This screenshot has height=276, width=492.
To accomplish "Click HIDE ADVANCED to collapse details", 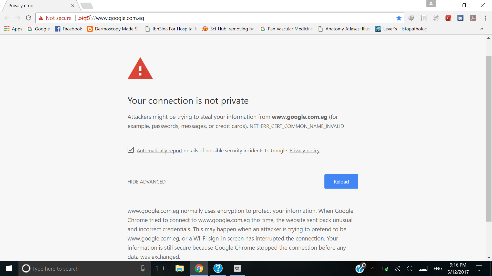I will tap(147, 182).
